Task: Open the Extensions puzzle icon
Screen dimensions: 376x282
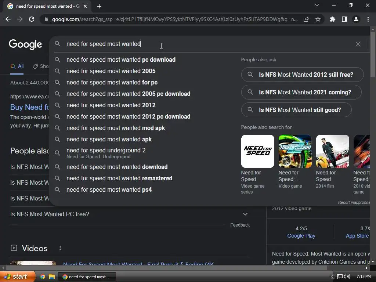Action: coord(333,19)
